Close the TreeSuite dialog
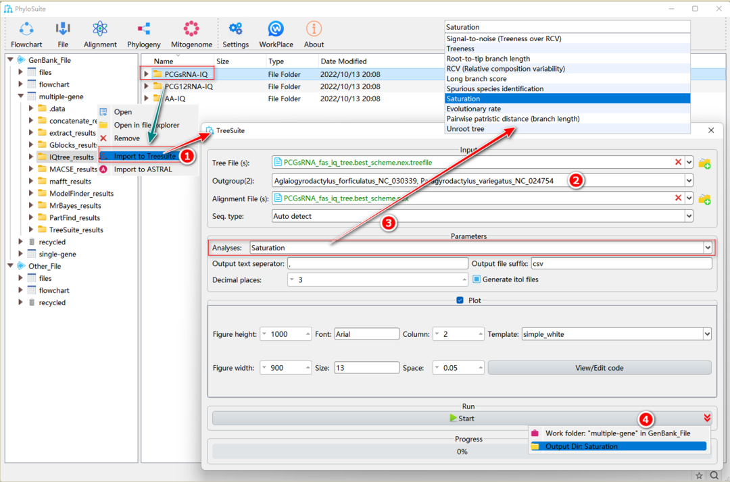 [x=711, y=130]
